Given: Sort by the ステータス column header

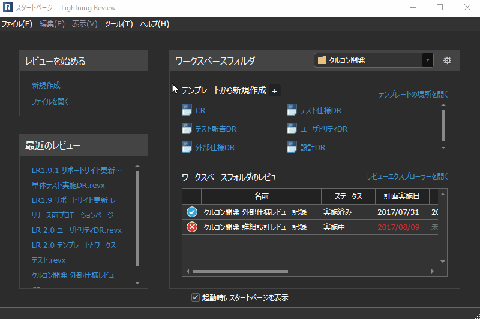Looking at the screenshot, I should point(349,196).
